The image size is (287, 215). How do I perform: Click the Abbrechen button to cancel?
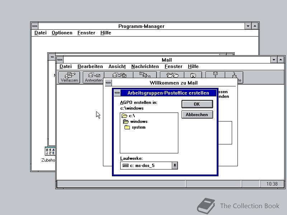[197, 115]
